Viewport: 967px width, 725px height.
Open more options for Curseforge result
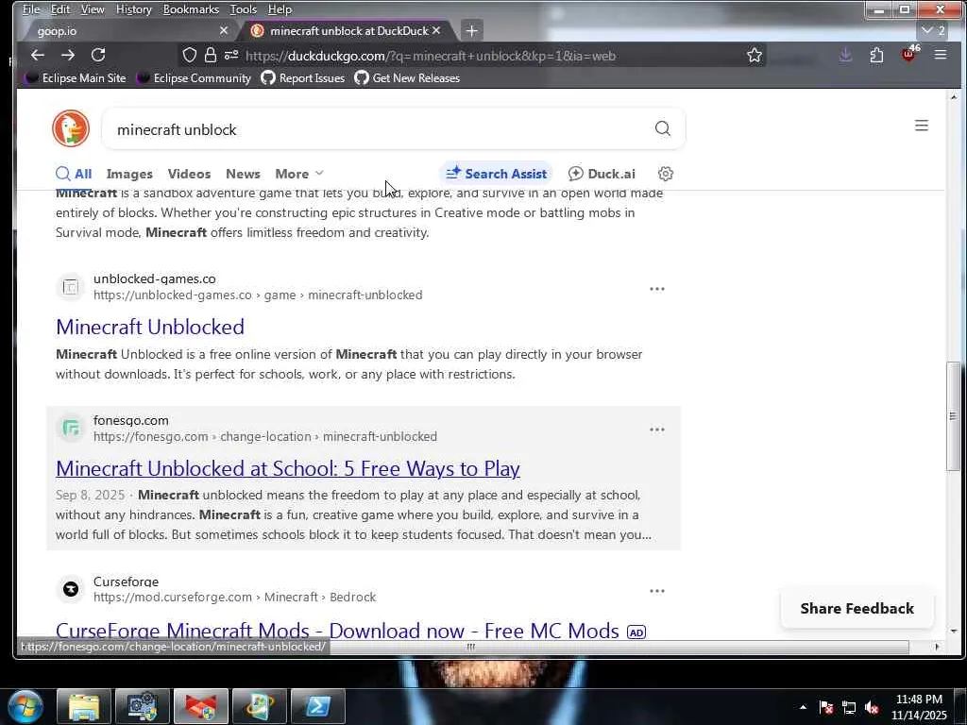[657, 591]
